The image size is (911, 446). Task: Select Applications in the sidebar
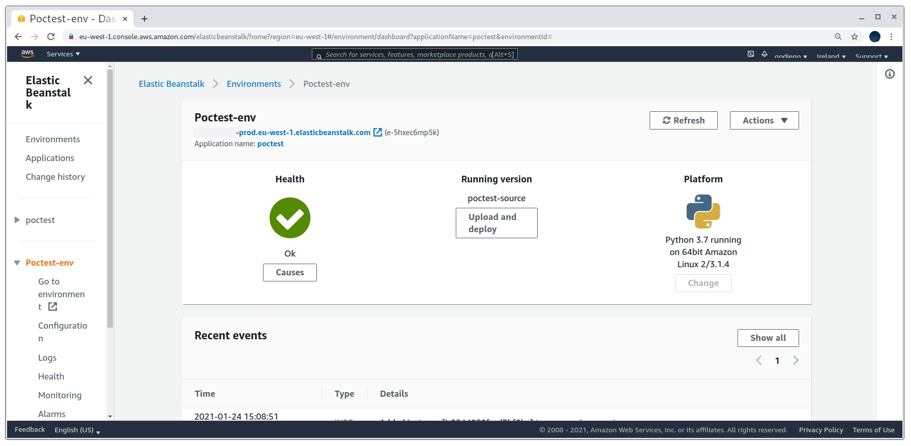pyautogui.click(x=50, y=158)
